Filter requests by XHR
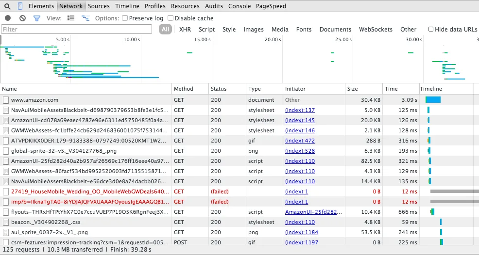 tap(185, 29)
